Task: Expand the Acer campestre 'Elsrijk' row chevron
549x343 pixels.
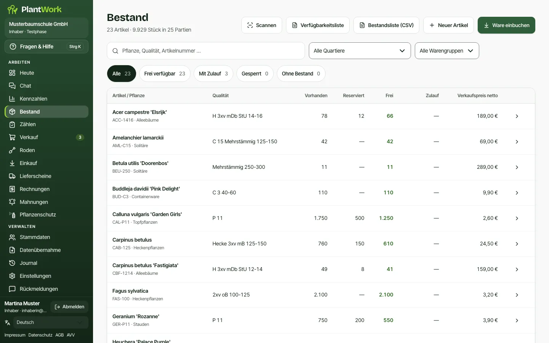Action: point(517,116)
